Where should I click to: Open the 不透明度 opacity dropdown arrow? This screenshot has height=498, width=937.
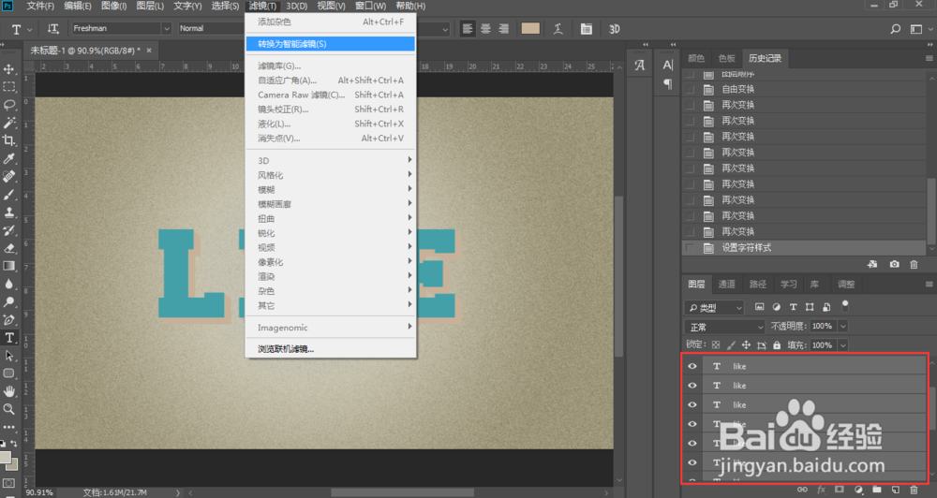(842, 326)
